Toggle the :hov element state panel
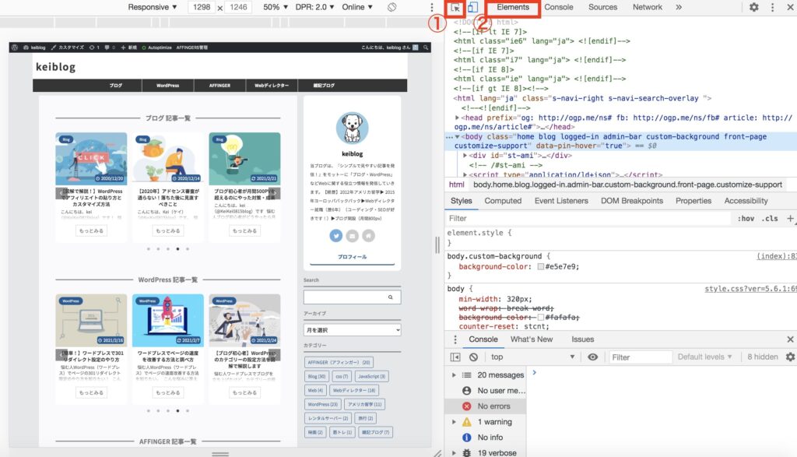797x457 pixels. (746, 218)
